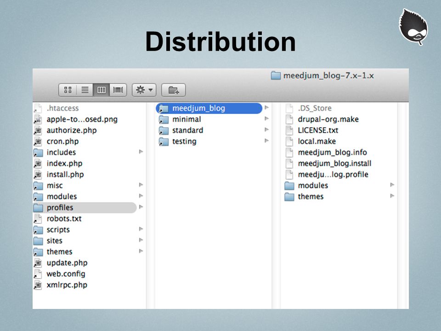Select the LICENSE.txt file icon
This screenshot has height=331, width=441.
coord(289,130)
